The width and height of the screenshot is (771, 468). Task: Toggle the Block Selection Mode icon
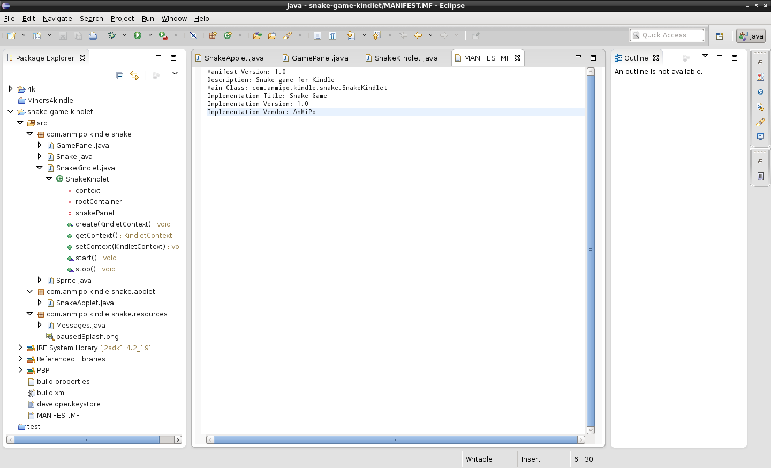coord(318,35)
